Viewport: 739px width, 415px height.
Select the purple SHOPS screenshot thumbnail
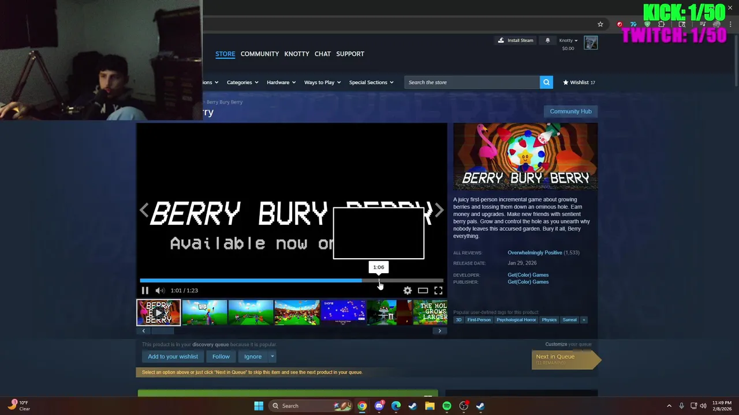(344, 312)
